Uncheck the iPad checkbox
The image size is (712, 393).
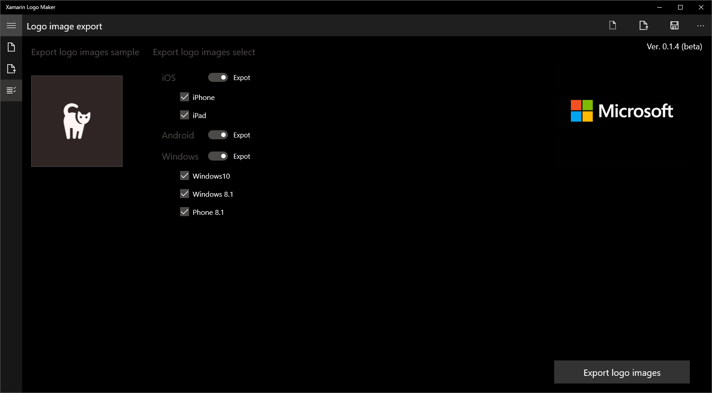185,115
